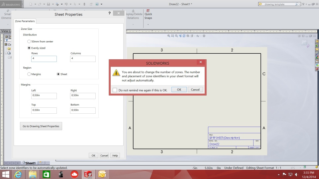Open the Appearances pane icon
This screenshot has height=179, width=319.
[x=317, y=57]
